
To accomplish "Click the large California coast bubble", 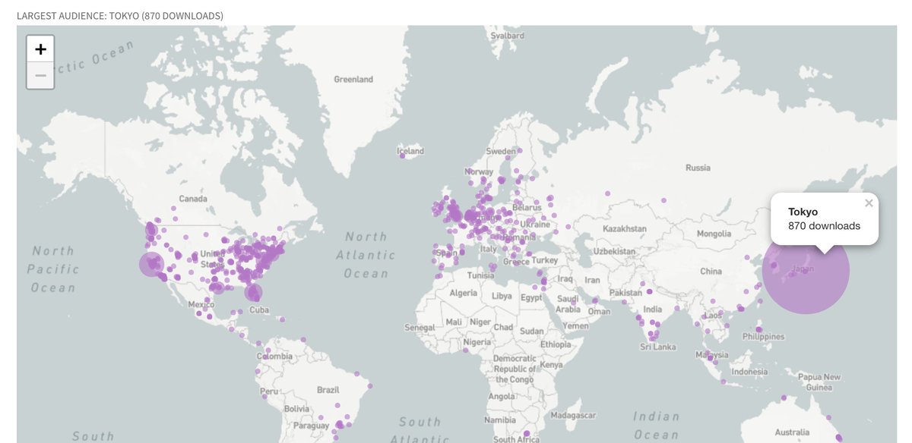I will click(x=151, y=265).
